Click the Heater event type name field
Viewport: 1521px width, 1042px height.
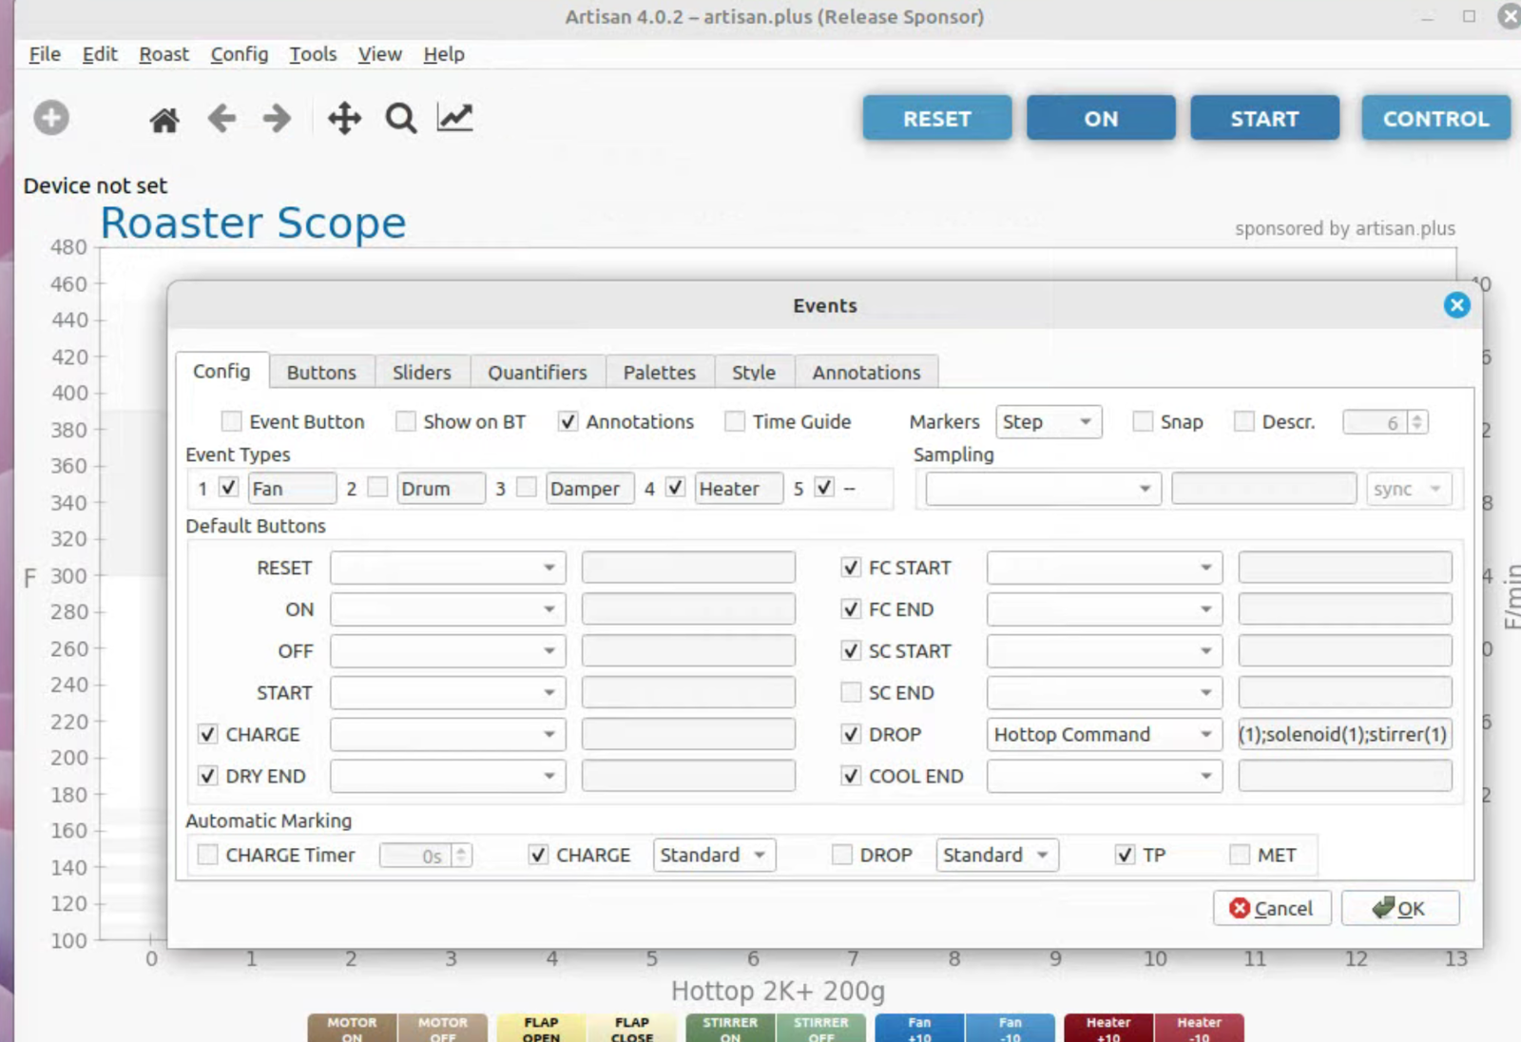738,489
